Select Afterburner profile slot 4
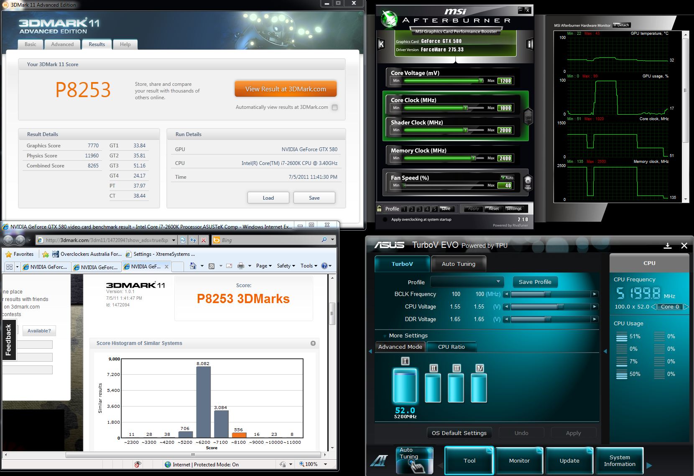Viewport: 694px width, 476px height. pos(427,209)
